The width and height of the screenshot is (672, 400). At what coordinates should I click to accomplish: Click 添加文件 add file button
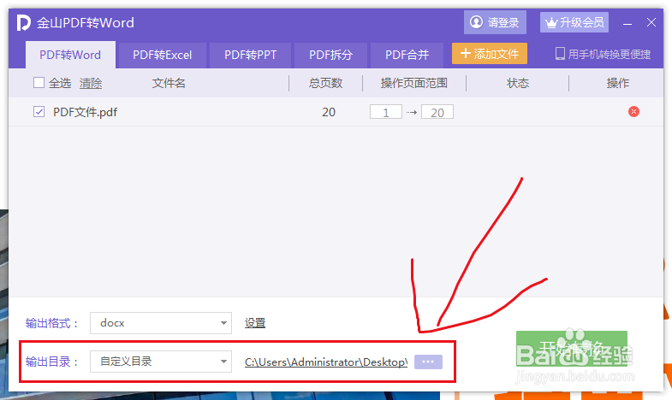490,54
